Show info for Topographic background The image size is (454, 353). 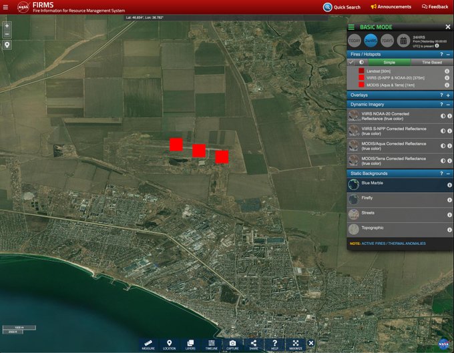pos(449,230)
